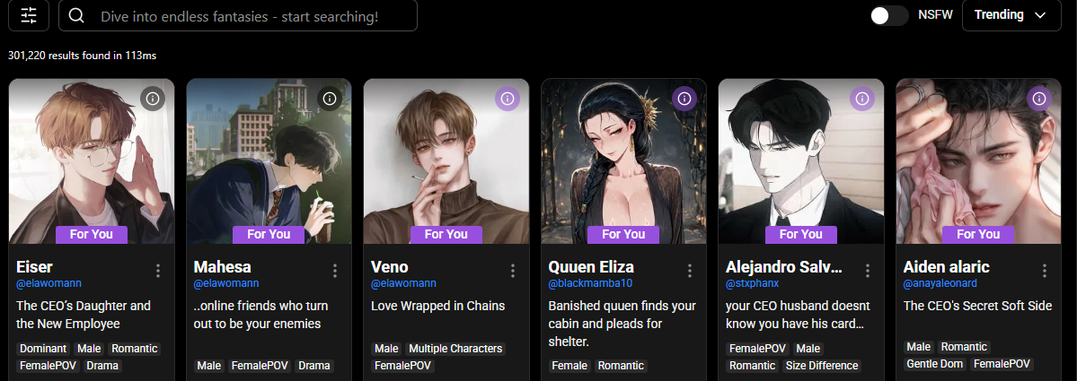Open the filter settings sliders icon
The image size is (1077, 381).
[29, 15]
